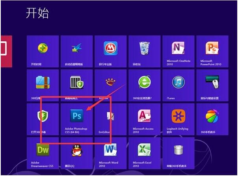Launch Microsoft Excel 2010
This screenshot has height=176, width=238.
[145, 153]
